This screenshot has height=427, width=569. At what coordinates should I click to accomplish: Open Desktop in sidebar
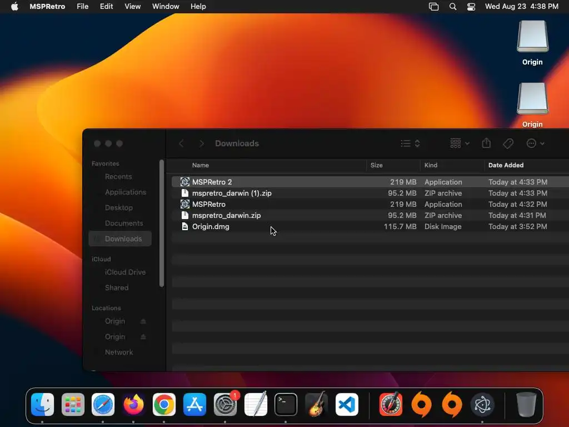119,208
